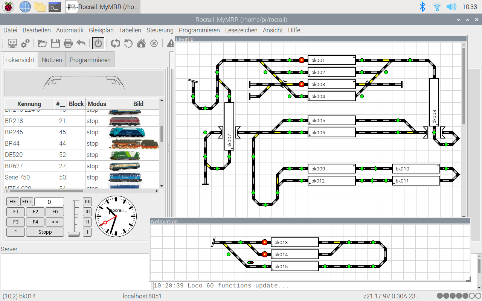Click the Rocrail analog clock
This screenshot has height=301, width=482.
pyautogui.click(x=116, y=216)
